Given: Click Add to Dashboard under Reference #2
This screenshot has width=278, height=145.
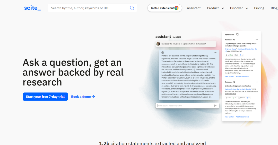Looking at the screenshot, I should (242, 117).
